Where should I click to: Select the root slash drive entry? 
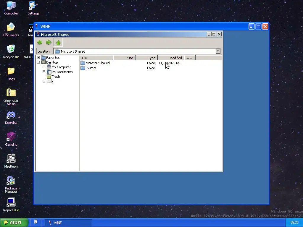click(x=52, y=81)
